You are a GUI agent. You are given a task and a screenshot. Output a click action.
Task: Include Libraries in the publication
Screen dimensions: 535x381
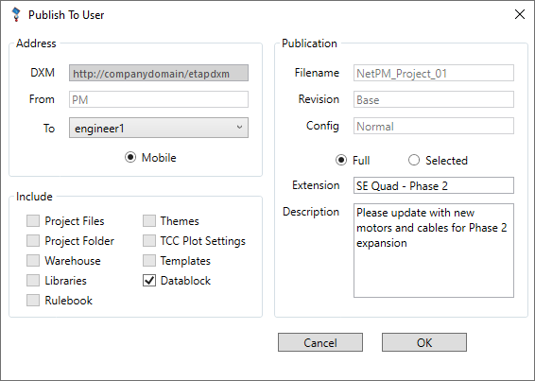[33, 280]
